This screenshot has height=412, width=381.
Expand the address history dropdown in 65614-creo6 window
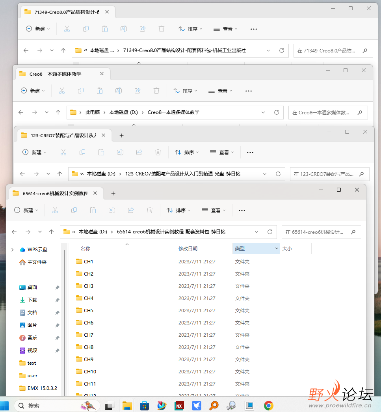(256, 232)
